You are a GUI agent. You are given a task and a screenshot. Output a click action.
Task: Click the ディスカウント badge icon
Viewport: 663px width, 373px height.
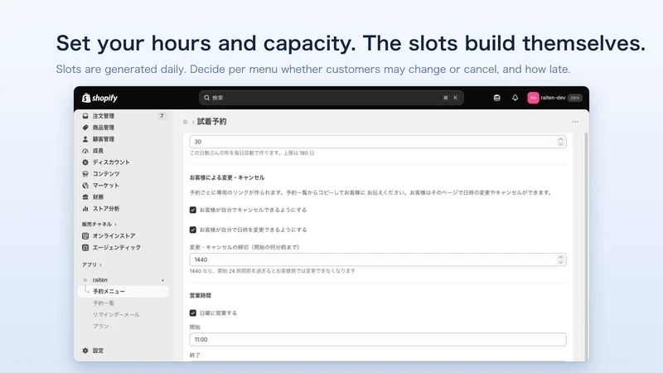point(85,162)
